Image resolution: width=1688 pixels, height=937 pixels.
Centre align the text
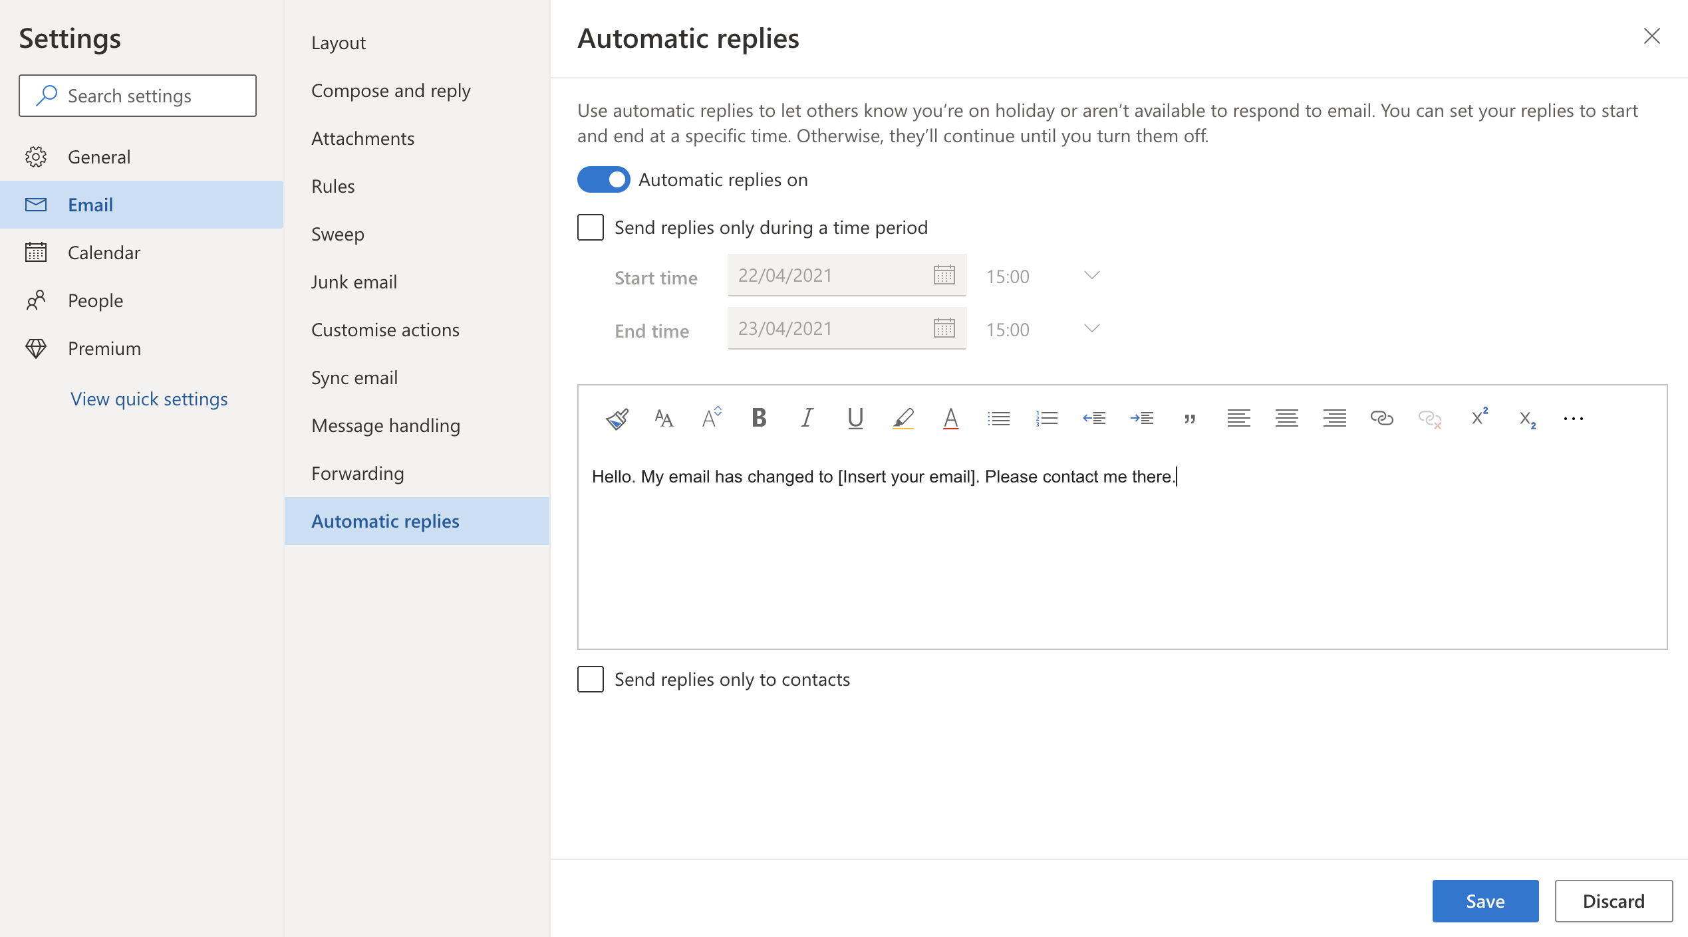(1286, 419)
